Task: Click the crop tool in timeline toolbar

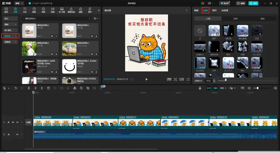Action: pyautogui.click(x=88, y=88)
